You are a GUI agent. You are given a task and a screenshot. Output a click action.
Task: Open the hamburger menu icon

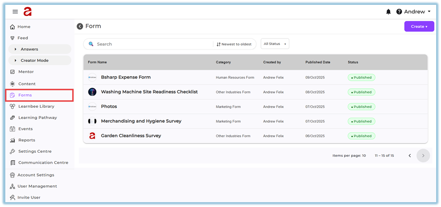click(x=15, y=11)
